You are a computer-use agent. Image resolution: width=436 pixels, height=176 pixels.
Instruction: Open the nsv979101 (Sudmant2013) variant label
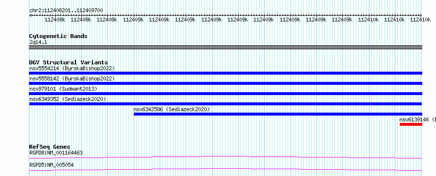coord(63,89)
